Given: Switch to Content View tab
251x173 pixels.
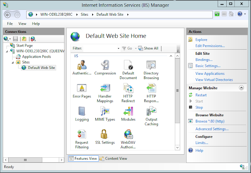Looking at the screenshot, I should [x=113, y=159].
